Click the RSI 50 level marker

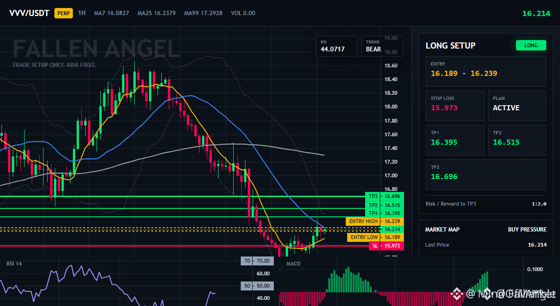pyautogui.click(x=257, y=286)
